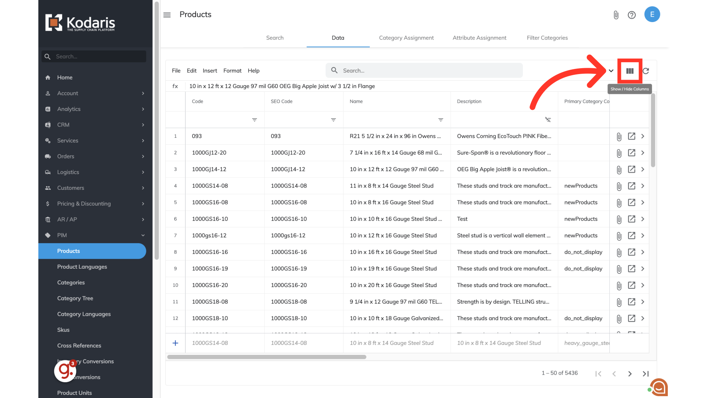Open the Name column filter
Viewport: 708px width, 398px height.
pyautogui.click(x=441, y=120)
